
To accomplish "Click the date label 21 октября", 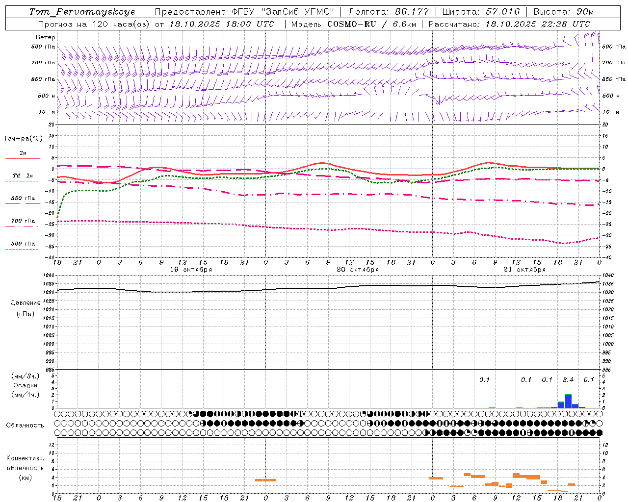I will [524, 270].
